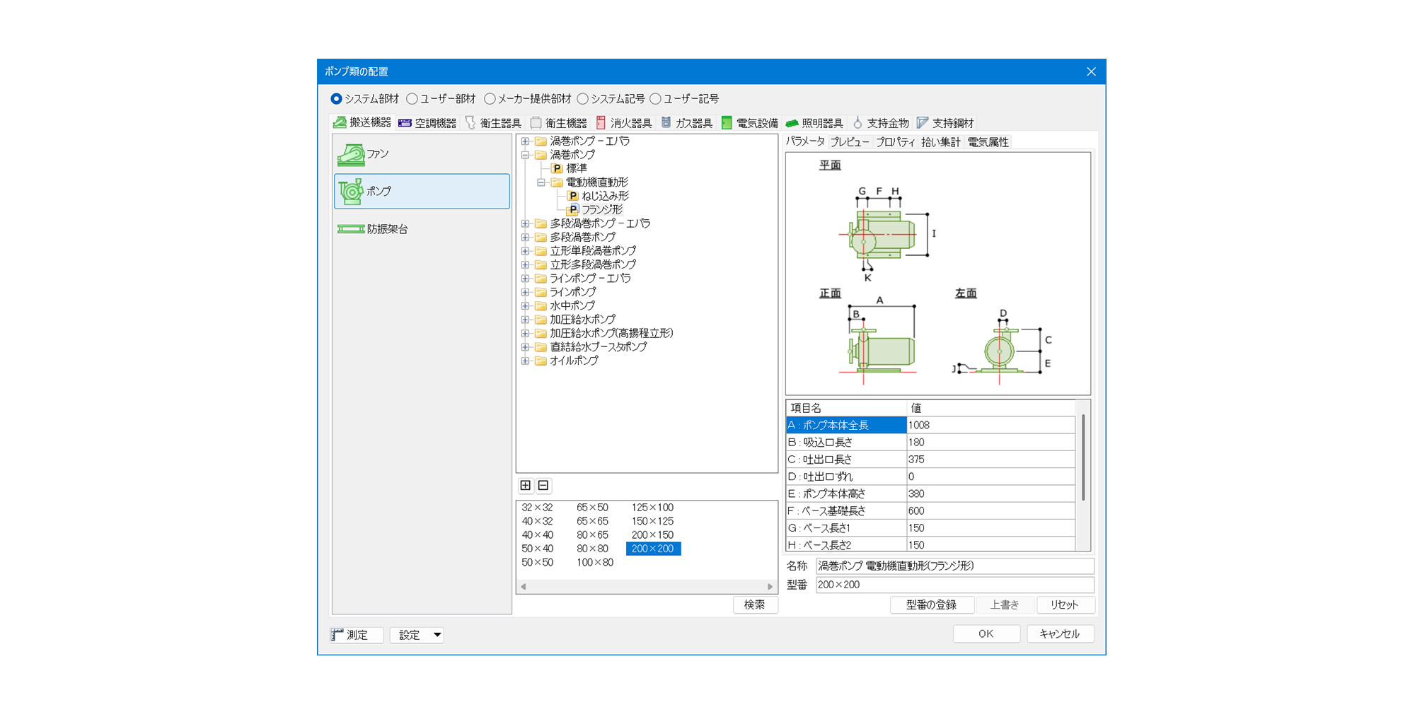The width and height of the screenshot is (1415, 707).
Task: Click the 名称 name input field
Action: click(954, 566)
